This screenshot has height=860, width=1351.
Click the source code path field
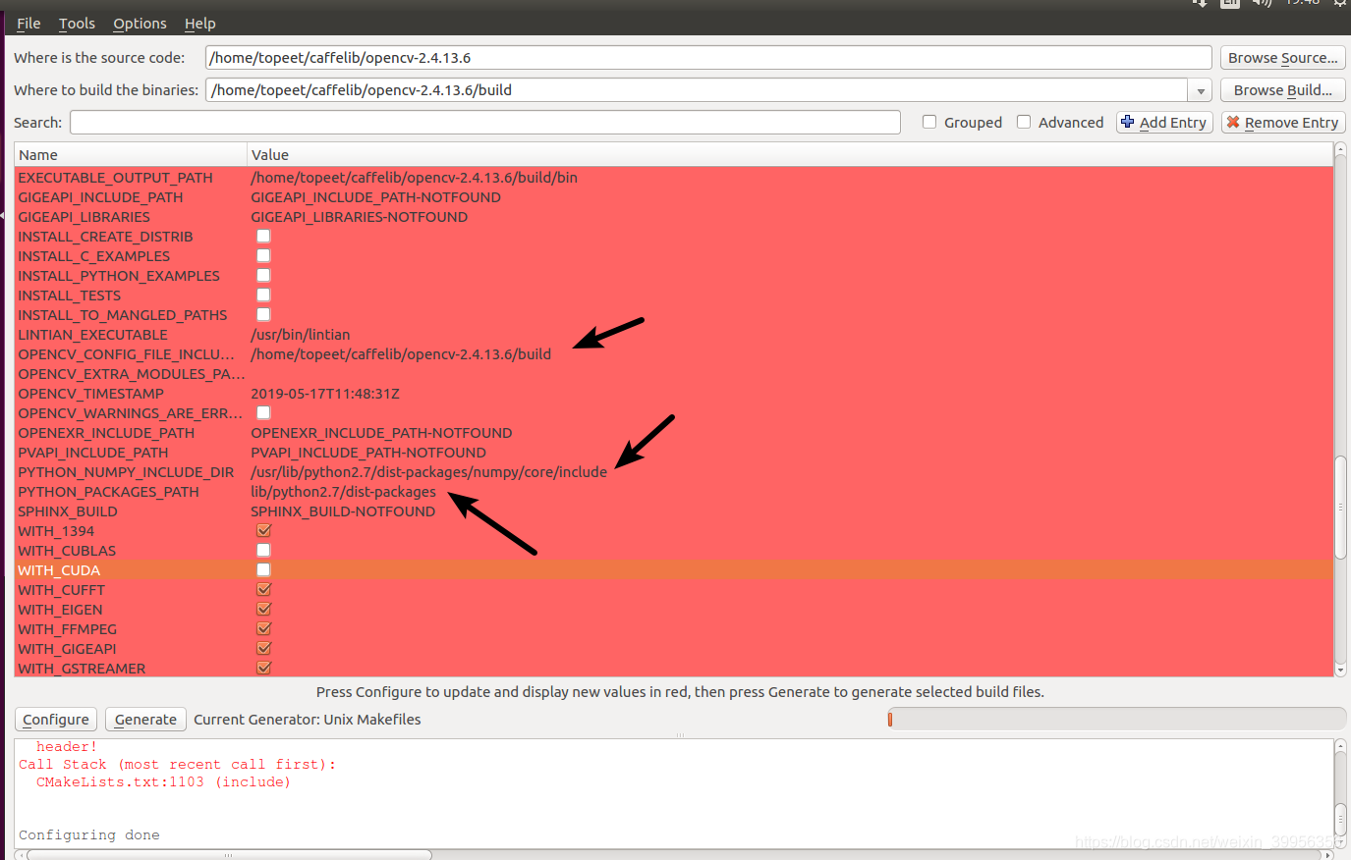point(708,58)
